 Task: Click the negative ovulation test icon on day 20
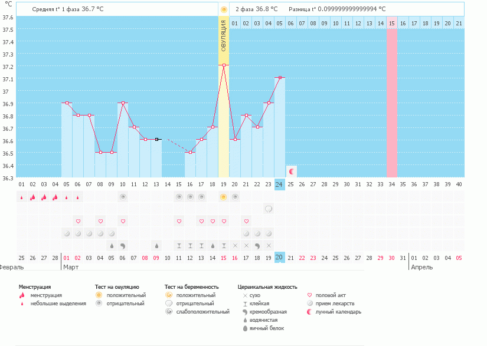(x=235, y=197)
